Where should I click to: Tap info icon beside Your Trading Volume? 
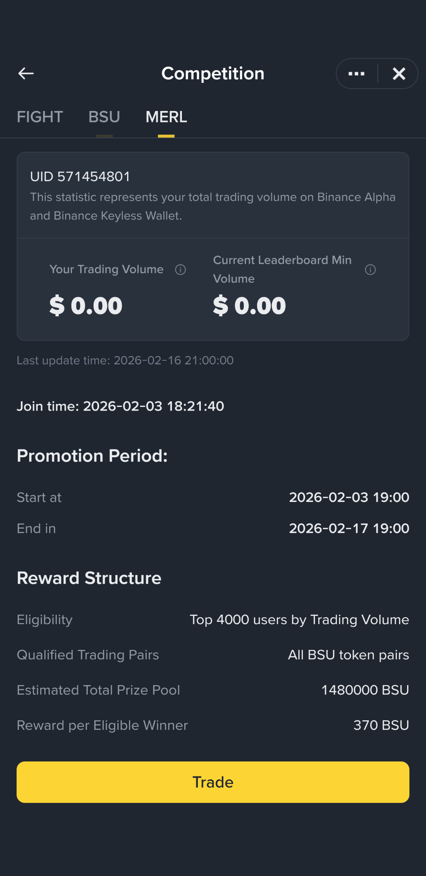180,270
